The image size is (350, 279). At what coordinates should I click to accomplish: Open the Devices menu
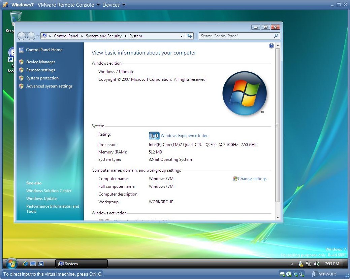(x=111, y=5)
